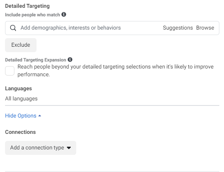Click the Exclude button

click(x=21, y=45)
